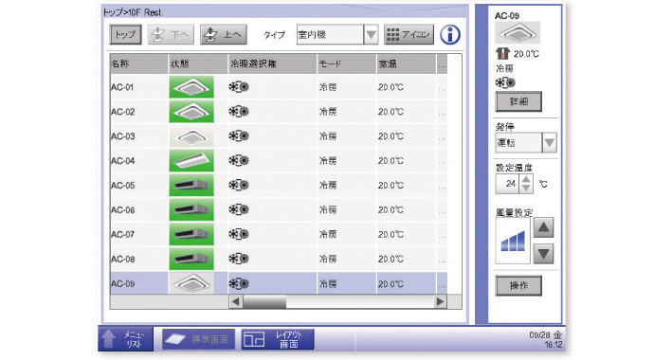Sort by 冷暖選択権 column header

[272, 63]
